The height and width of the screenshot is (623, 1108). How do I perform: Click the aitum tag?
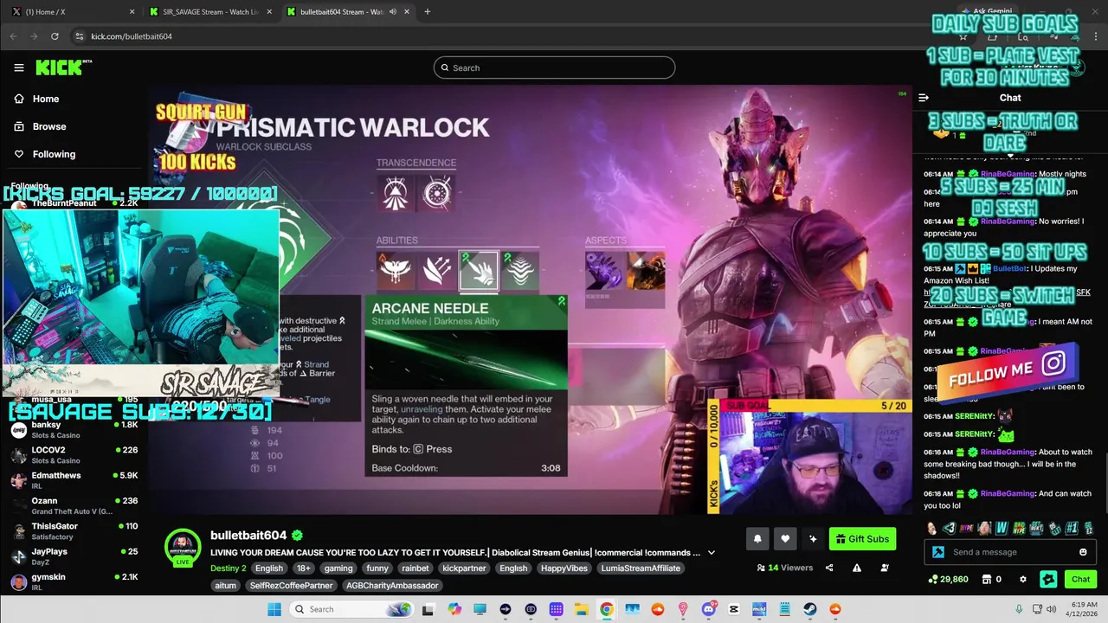[225, 586]
